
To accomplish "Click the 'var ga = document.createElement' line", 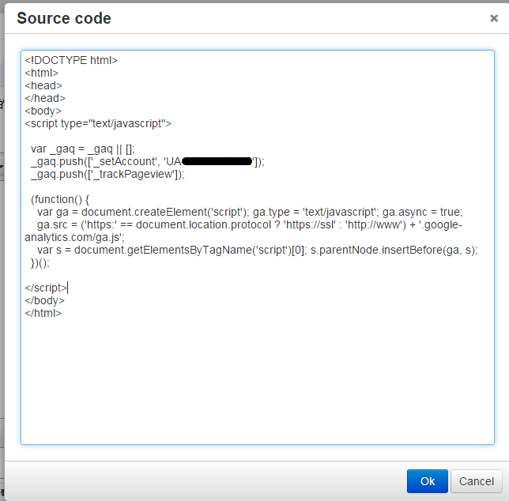I will click(250, 213).
